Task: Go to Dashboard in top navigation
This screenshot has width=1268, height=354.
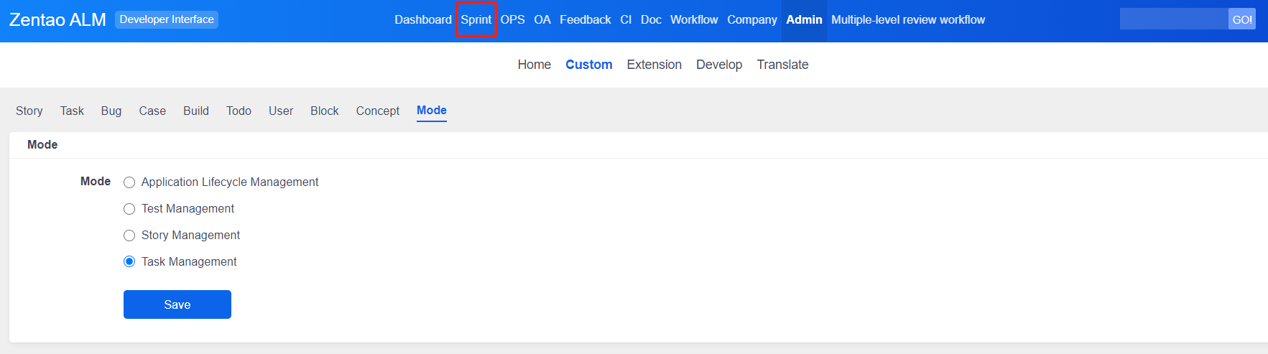Action: (422, 20)
